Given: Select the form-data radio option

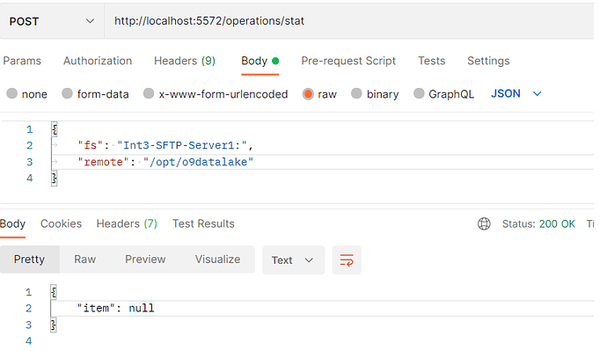Looking at the screenshot, I should (x=68, y=93).
